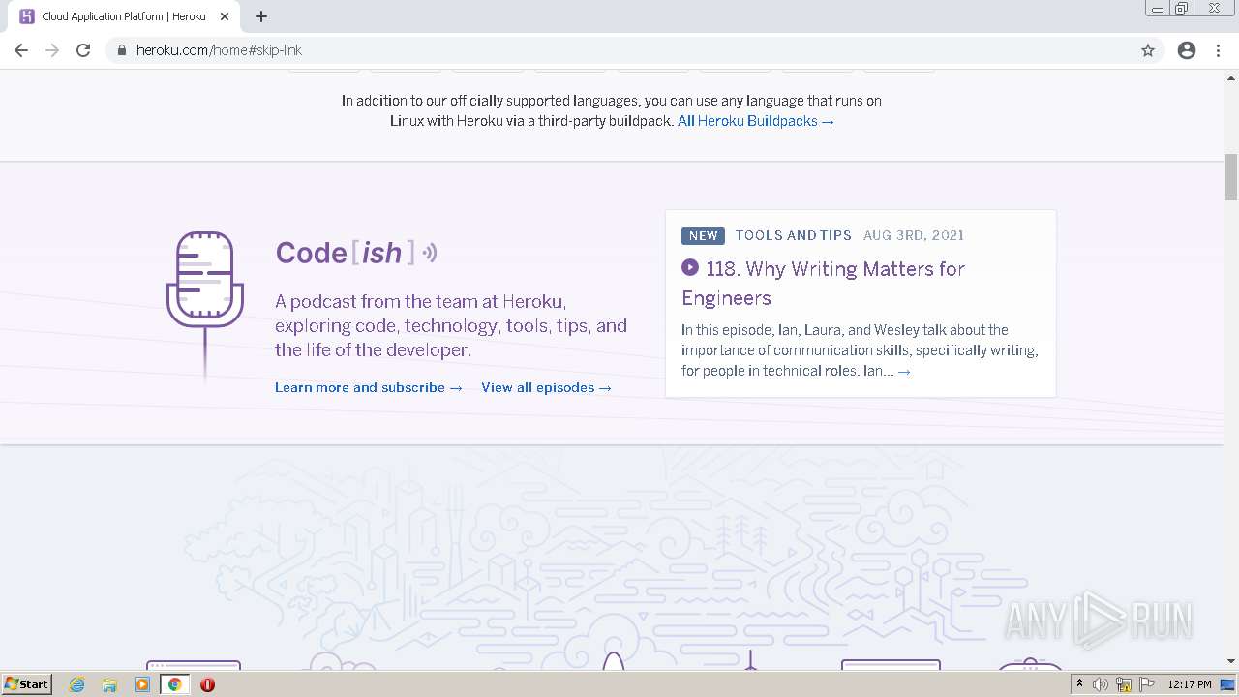Close the Cloud Application Platform tab
Viewport: 1239px width, 697px height.
click(x=224, y=16)
